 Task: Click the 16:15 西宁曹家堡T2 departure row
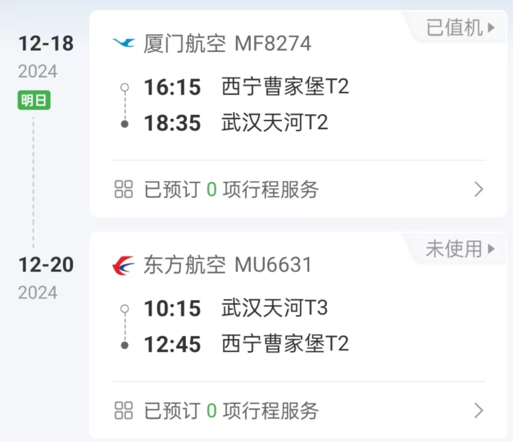246,87
